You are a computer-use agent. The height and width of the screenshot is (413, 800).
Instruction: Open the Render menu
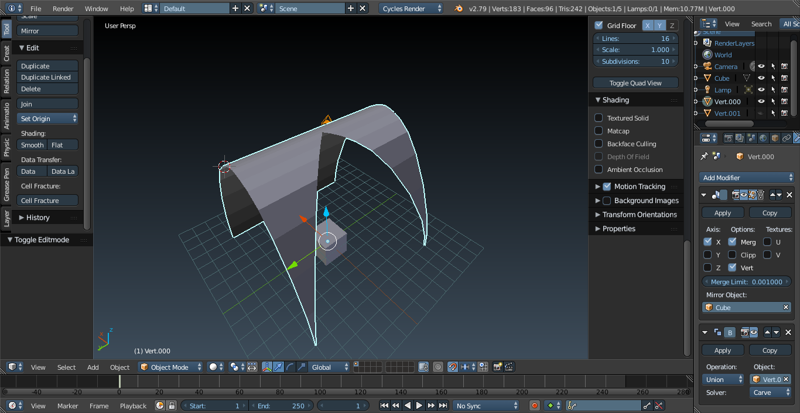[63, 9]
